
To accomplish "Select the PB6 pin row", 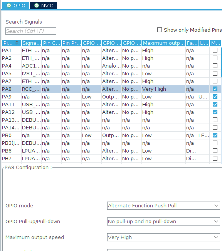I will point(111,151).
